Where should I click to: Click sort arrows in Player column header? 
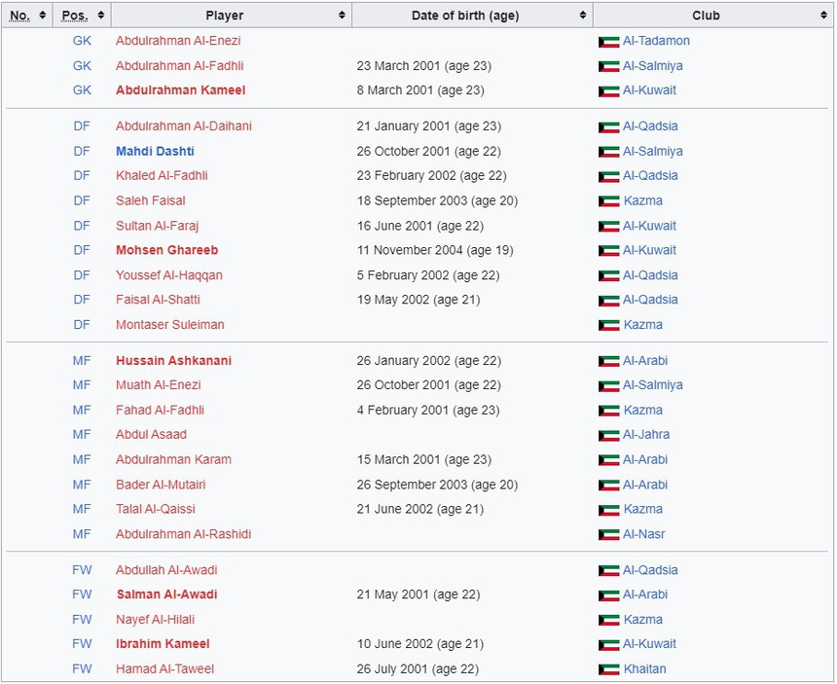[342, 16]
